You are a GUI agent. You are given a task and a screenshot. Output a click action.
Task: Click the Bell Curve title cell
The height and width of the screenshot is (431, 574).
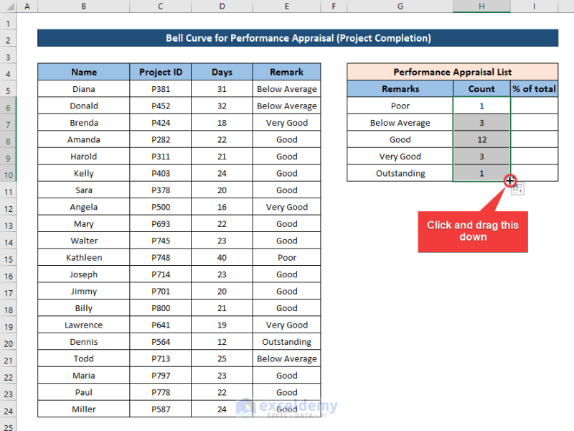298,38
